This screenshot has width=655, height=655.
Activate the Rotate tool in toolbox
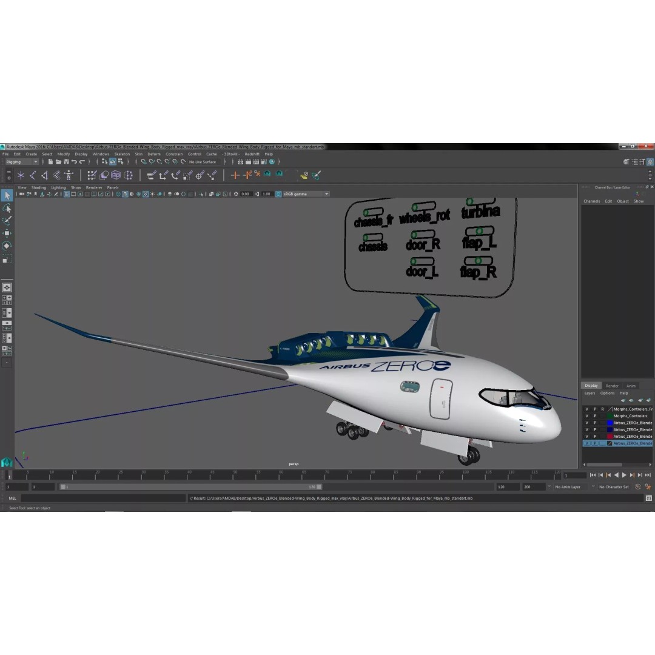(x=7, y=246)
